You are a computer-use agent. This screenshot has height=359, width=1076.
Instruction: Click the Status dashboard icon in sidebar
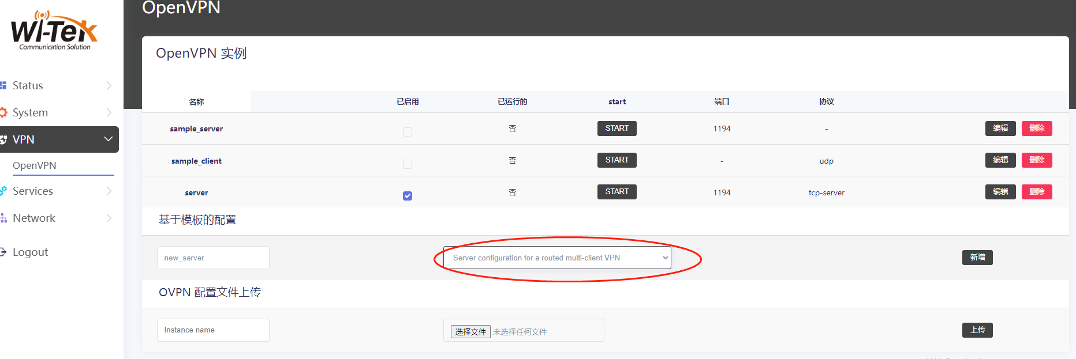coord(3,85)
